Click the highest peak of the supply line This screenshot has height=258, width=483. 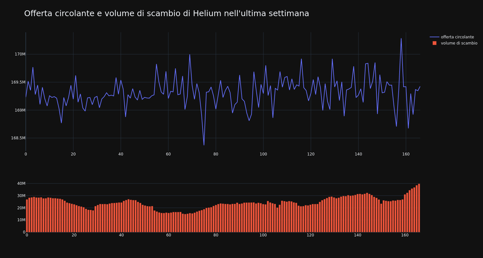click(401, 38)
